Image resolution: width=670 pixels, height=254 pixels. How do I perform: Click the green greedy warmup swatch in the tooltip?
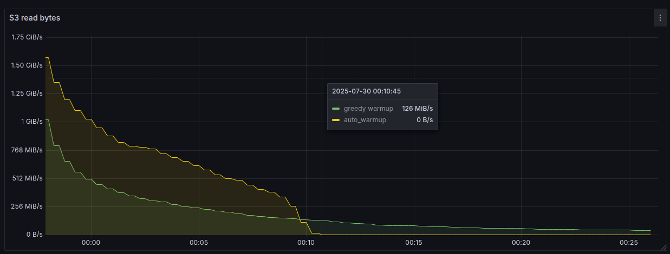click(336, 109)
